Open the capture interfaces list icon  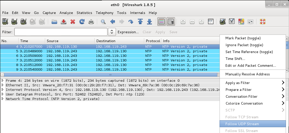pos(5,22)
